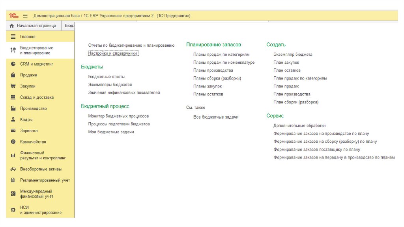Open Настройки и справочники link

(x=112, y=53)
